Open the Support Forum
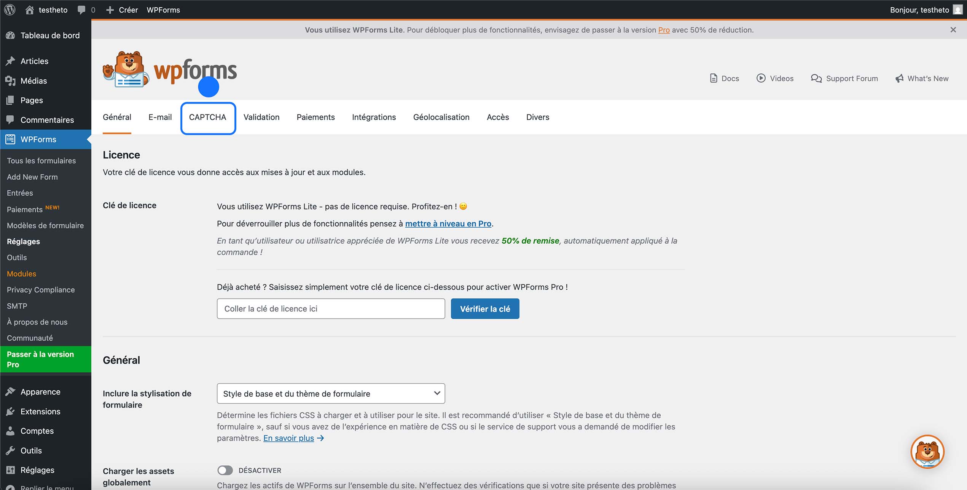This screenshot has width=967, height=490. (x=844, y=78)
